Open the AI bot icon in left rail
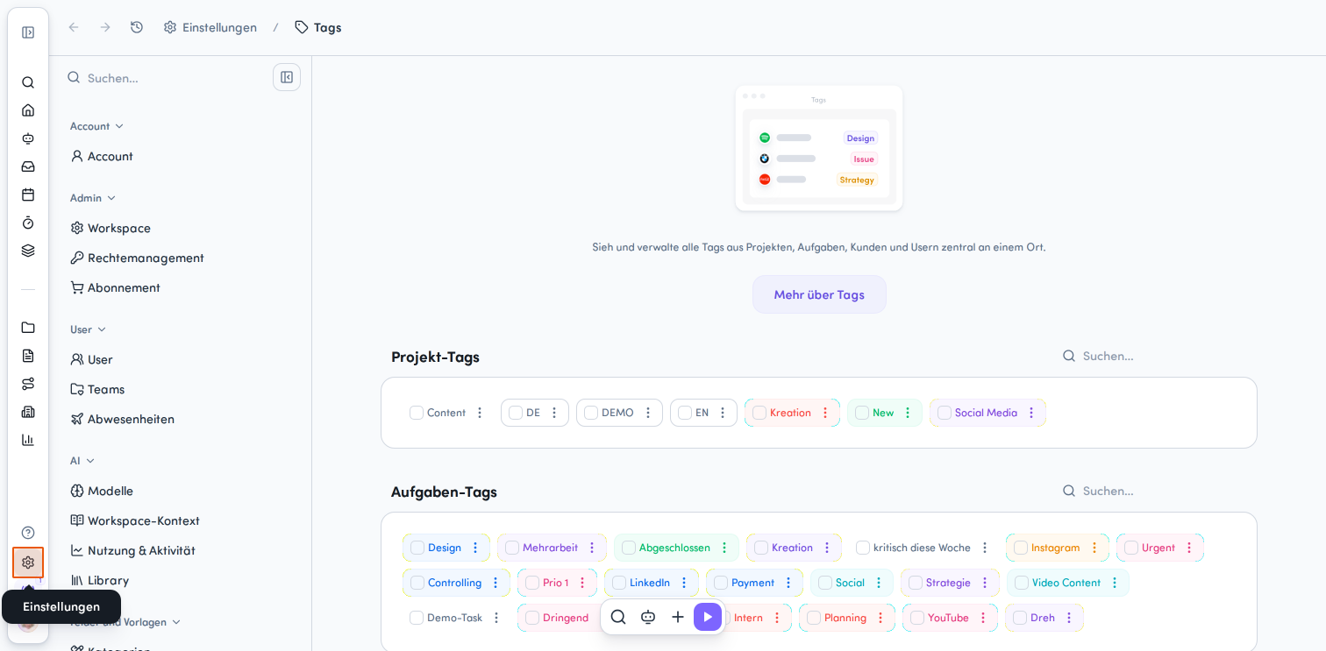This screenshot has height=651, width=1326. 28,138
